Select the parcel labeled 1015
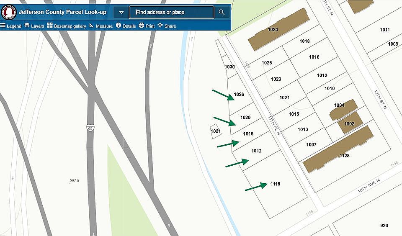This screenshot has height=236, width=402. pos(294,114)
